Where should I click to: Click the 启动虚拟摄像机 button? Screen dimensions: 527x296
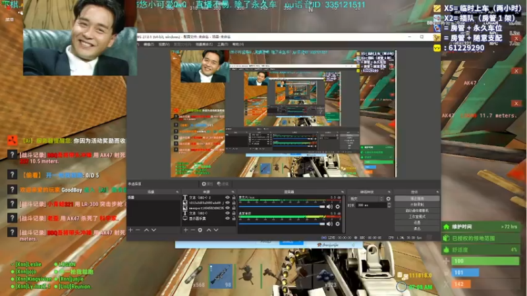point(417,210)
